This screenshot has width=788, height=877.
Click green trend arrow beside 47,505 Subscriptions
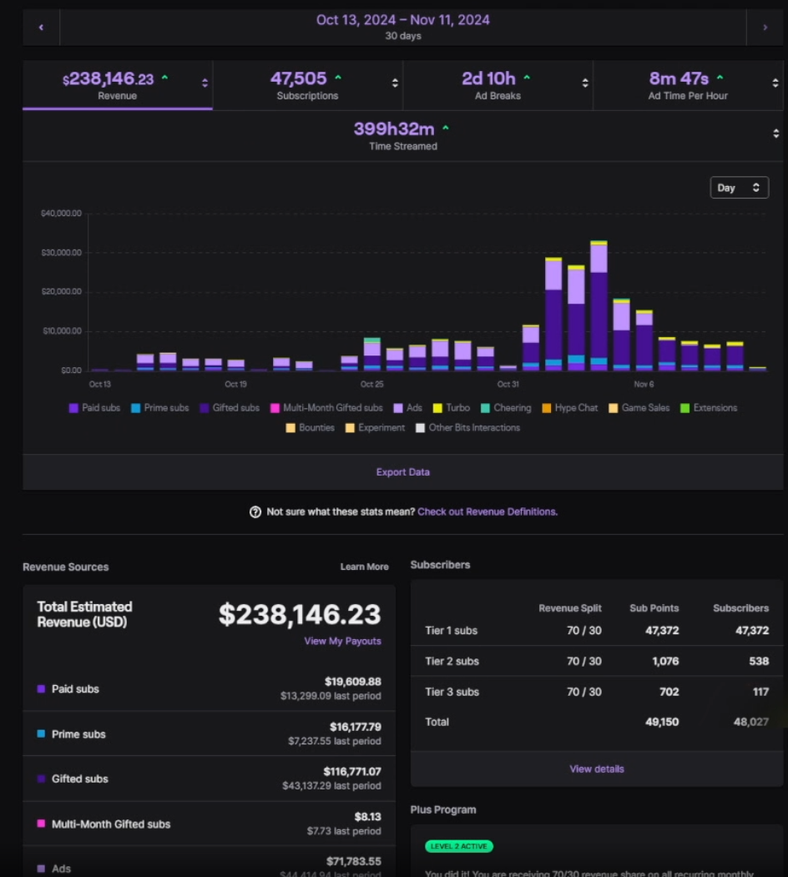pos(338,77)
